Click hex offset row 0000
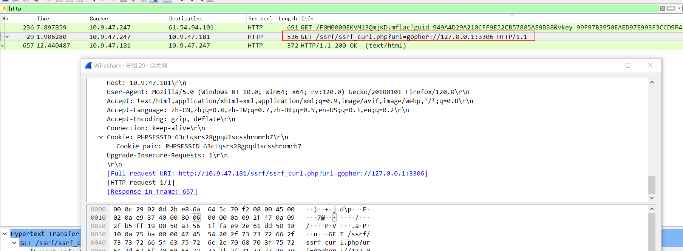 coord(98,209)
